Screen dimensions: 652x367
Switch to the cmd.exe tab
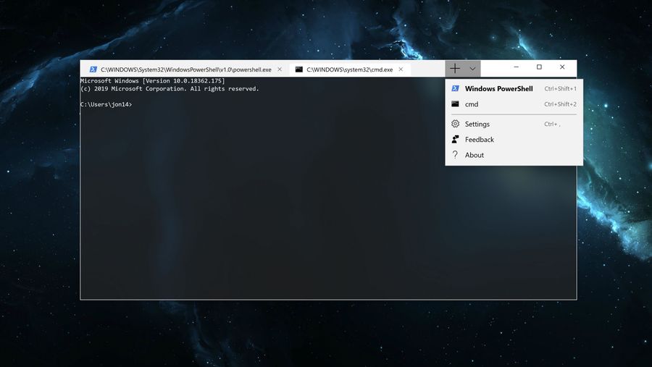tap(349, 69)
